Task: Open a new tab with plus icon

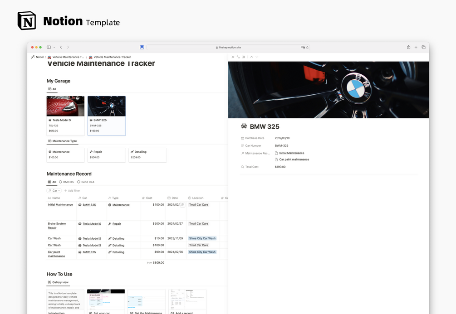Action: click(x=416, y=47)
